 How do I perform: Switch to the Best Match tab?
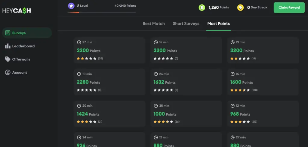[x=154, y=23]
